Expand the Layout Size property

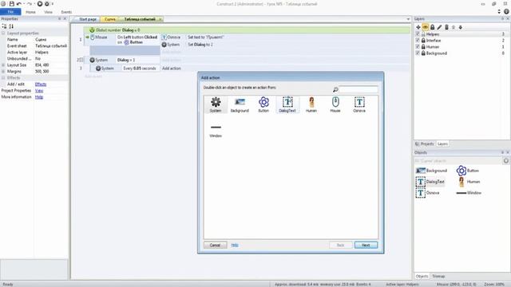click(3, 65)
